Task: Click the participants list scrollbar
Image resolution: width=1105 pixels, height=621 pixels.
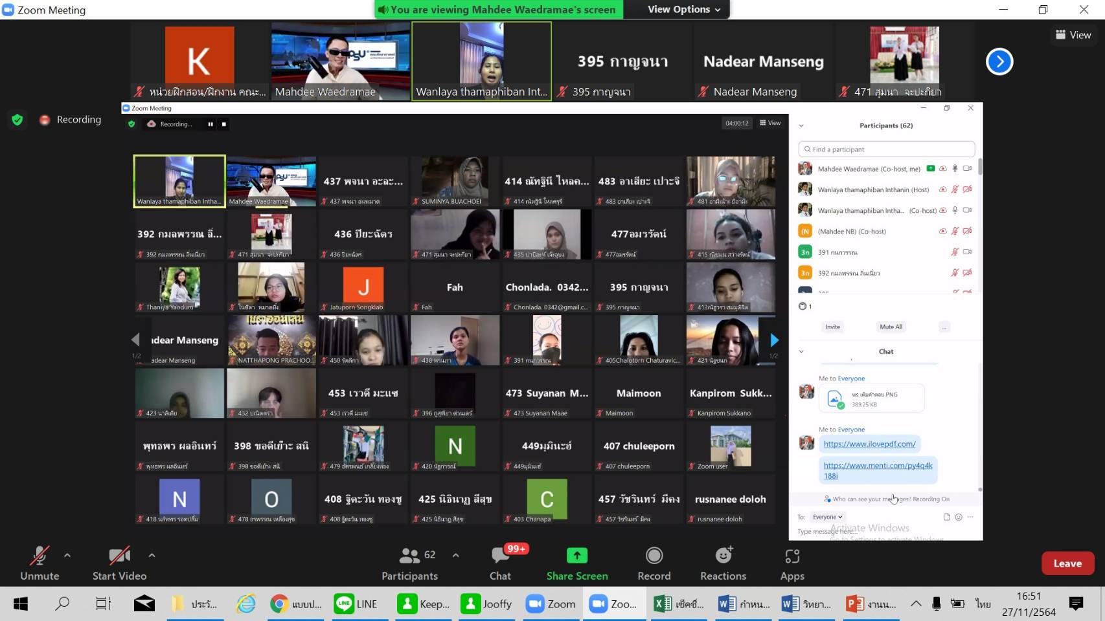Action: pos(980,166)
